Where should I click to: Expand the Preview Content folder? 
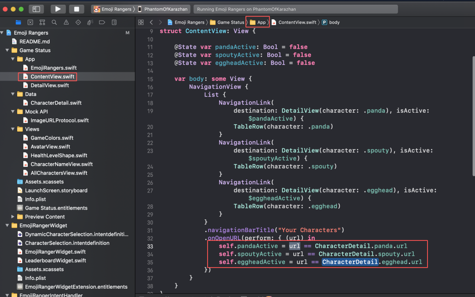point(13,217)
